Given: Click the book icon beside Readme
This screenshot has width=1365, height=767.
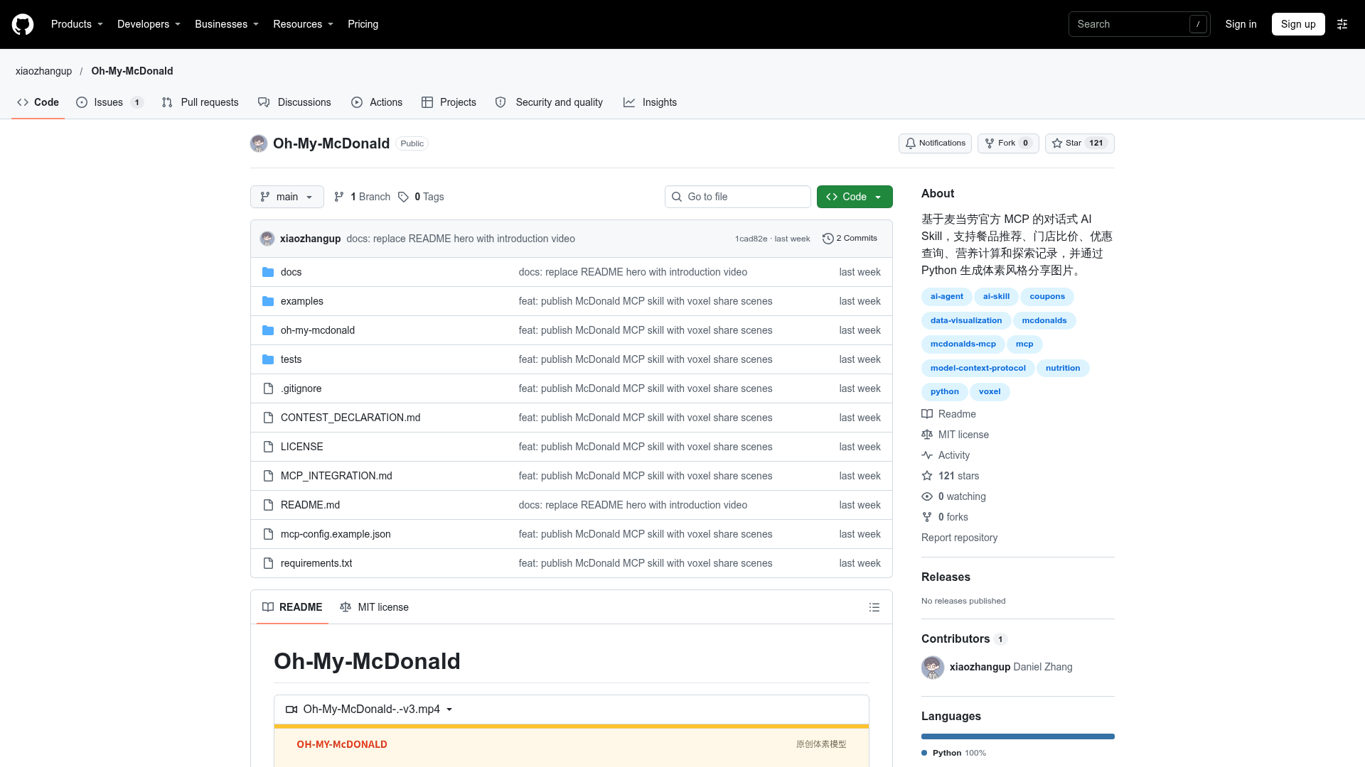Looking at the screenshot, I should click(x=927, y=414).
